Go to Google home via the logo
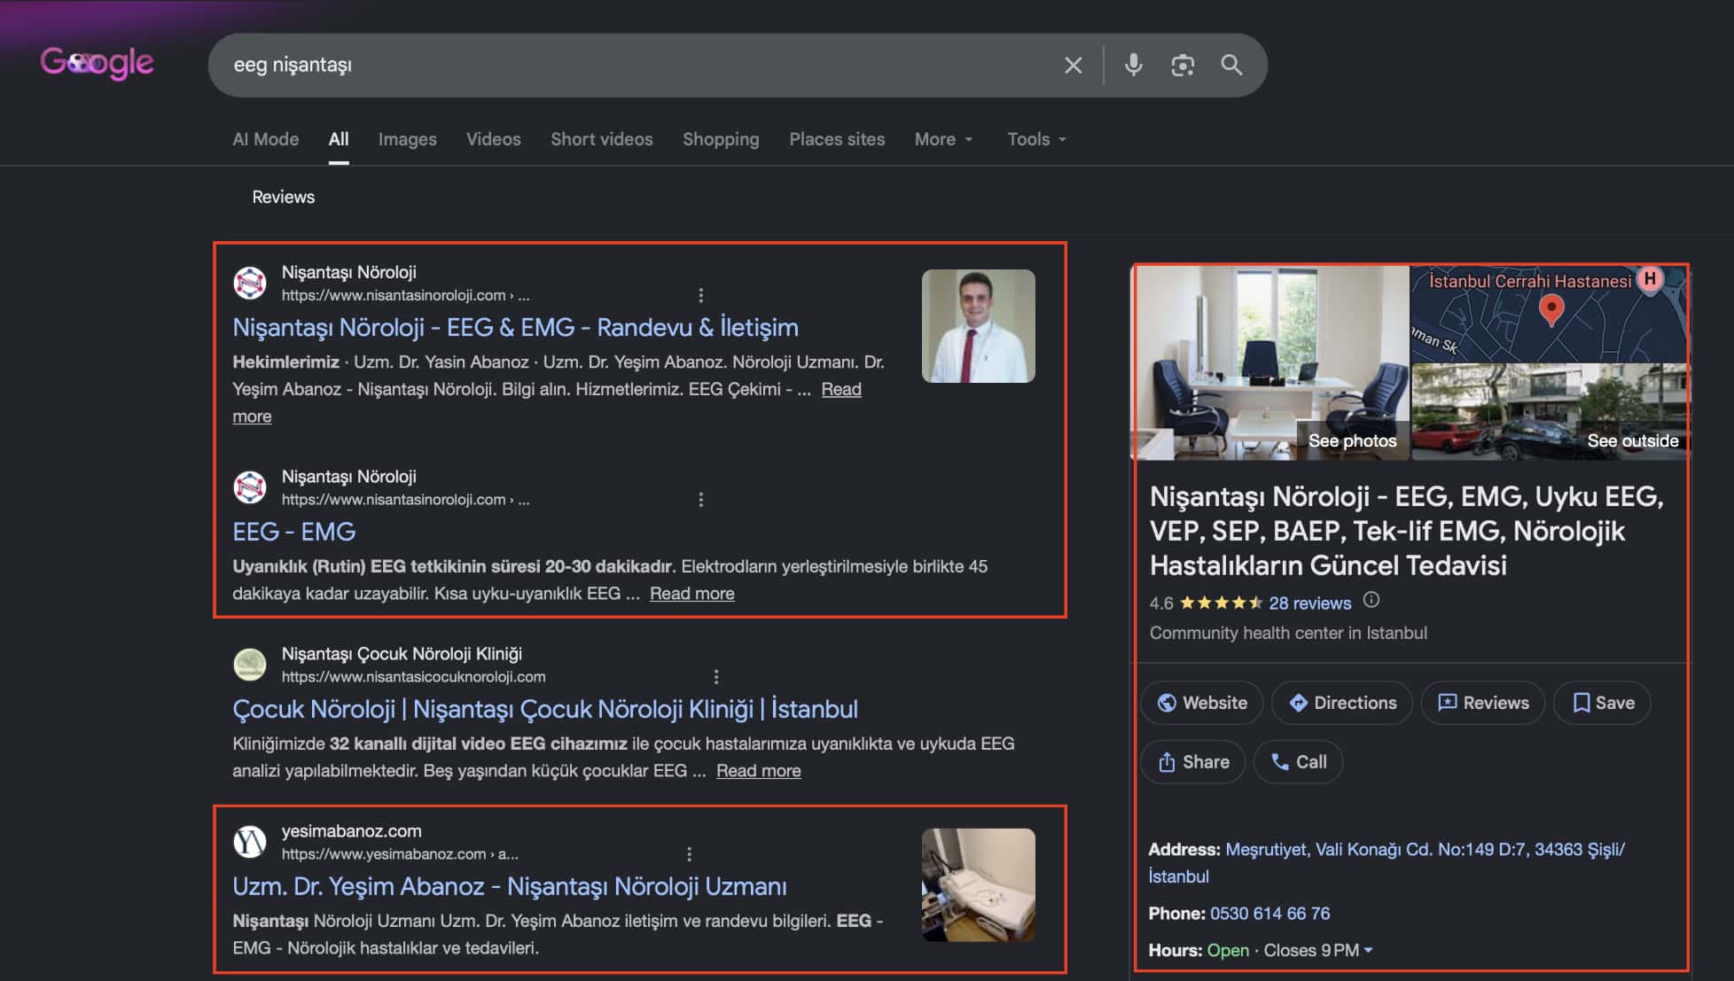Screen dimensions: 1734x981 tap(97, 63)
